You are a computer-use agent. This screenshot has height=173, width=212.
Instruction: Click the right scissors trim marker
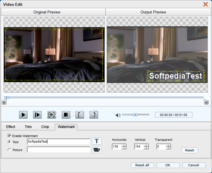[206, 102]
